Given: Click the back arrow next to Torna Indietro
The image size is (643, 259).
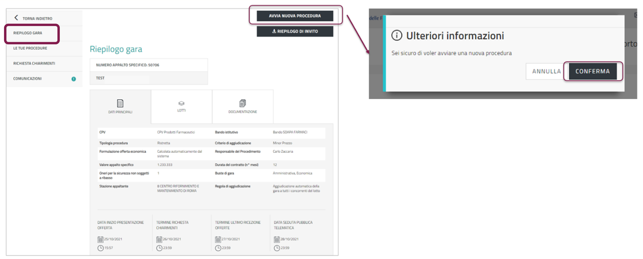Looking at the screenshot, I should [16, 18].
